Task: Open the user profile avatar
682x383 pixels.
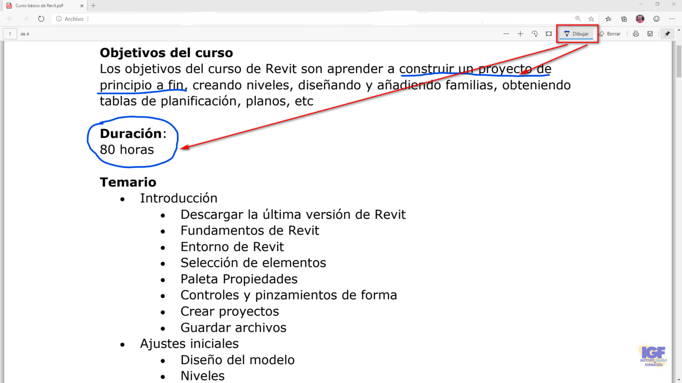Action: point(640,19)
